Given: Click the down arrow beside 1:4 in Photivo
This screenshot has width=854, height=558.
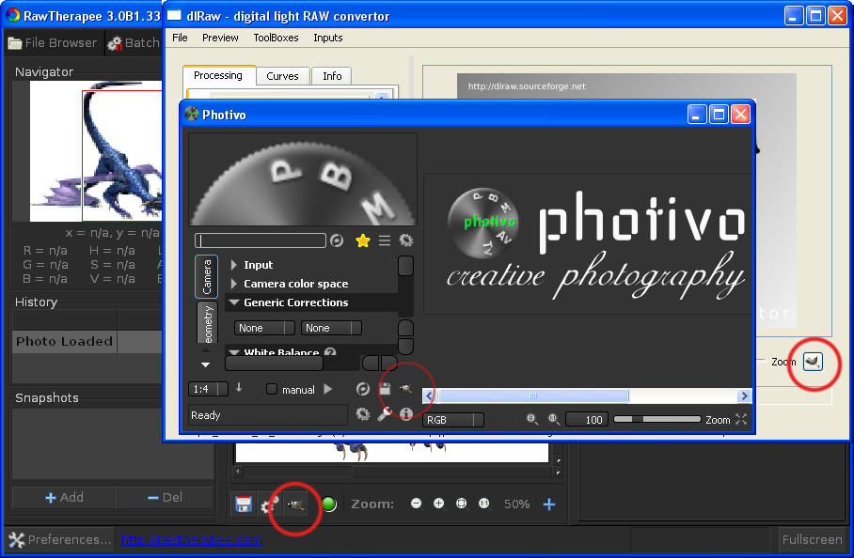Looking at the screenshot, I should (239, 388).
